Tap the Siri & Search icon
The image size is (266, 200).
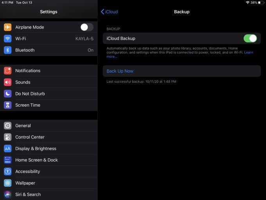coord(8,195)
